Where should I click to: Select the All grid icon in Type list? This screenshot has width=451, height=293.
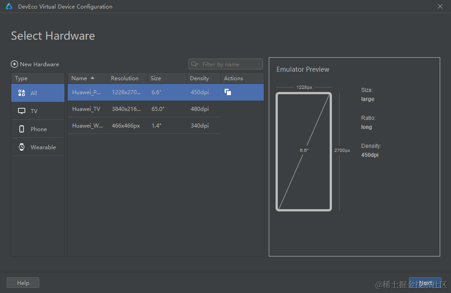pos(22,93)
